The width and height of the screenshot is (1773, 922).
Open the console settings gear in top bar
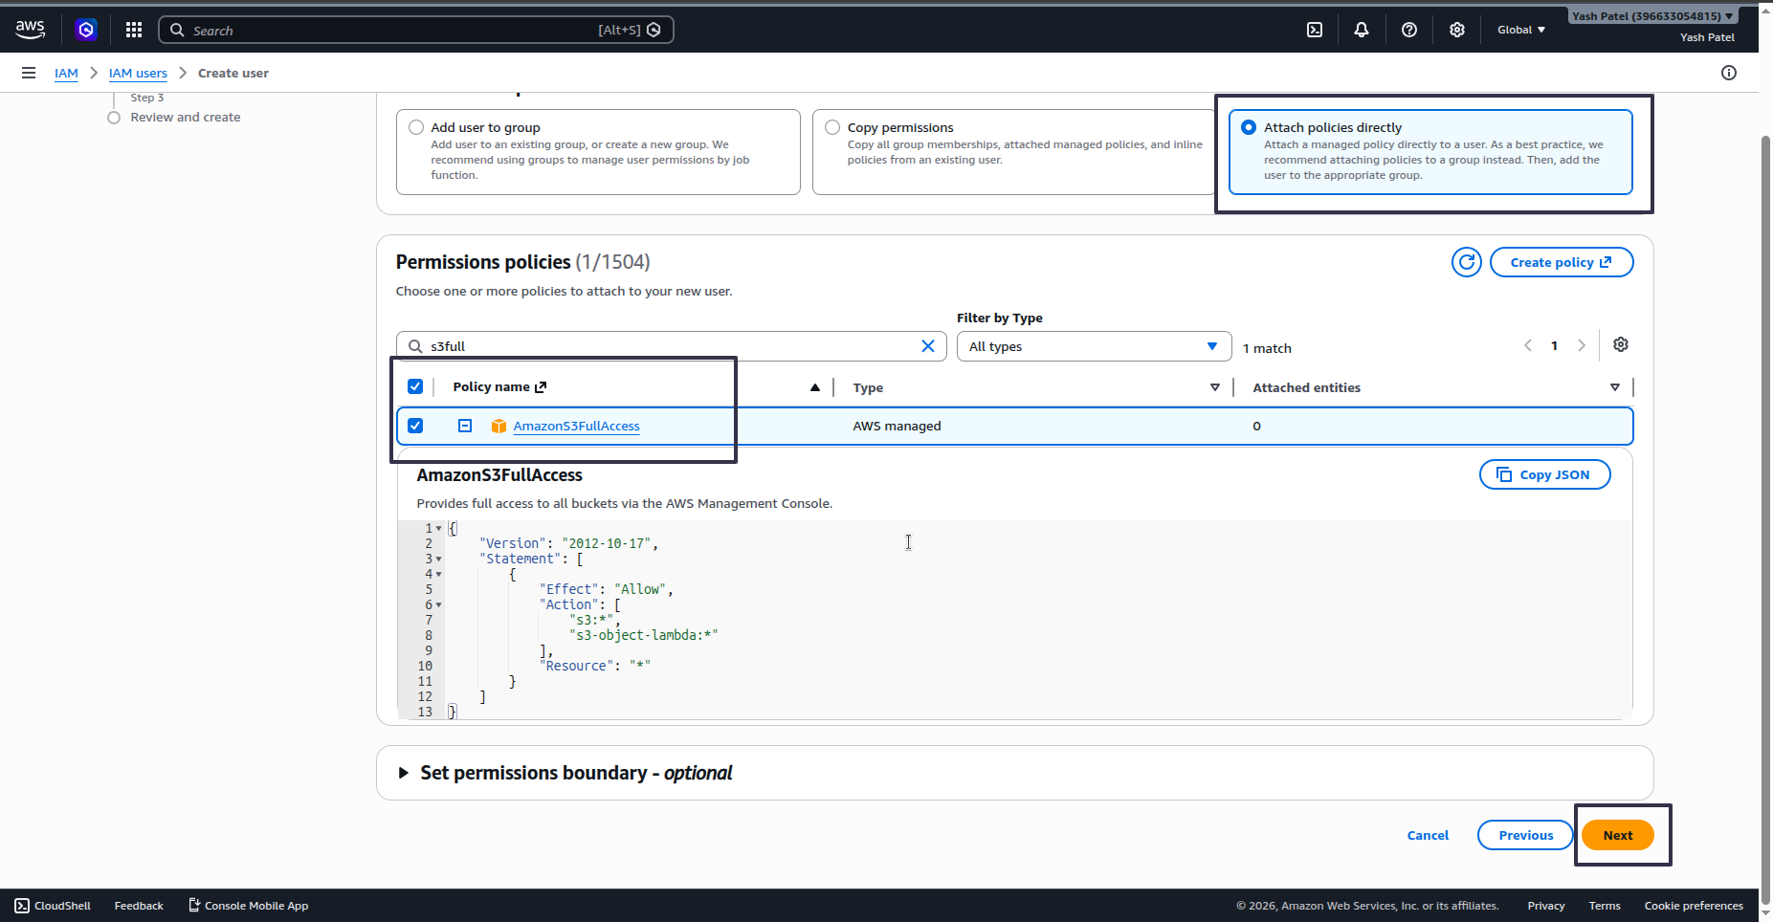point(1457,30)
